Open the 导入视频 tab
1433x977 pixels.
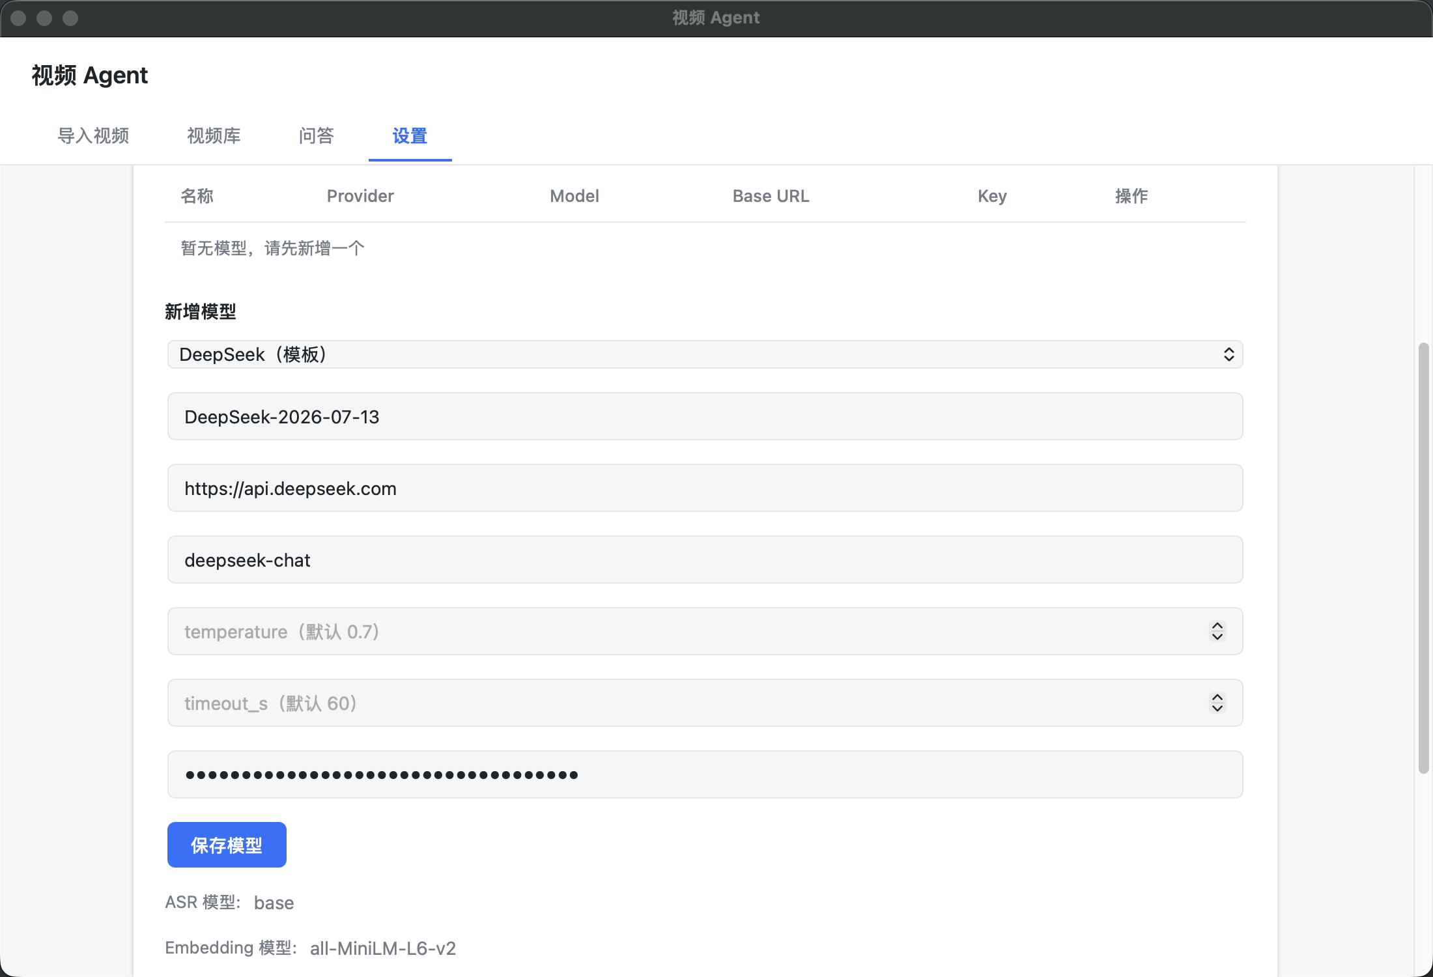[93, 135]
